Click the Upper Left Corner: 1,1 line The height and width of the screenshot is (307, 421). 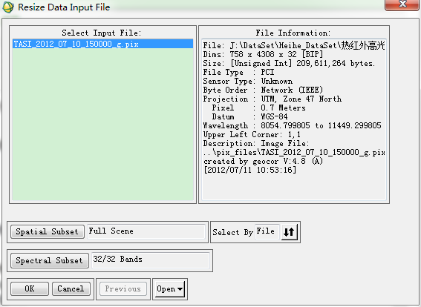click(x=252, y=134)
